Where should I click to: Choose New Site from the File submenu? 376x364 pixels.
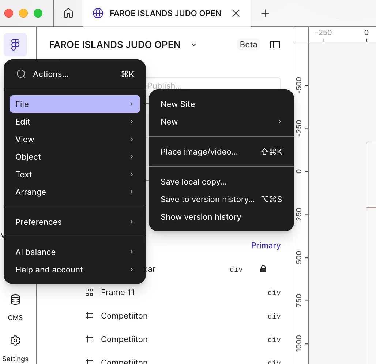pos(221,104)
